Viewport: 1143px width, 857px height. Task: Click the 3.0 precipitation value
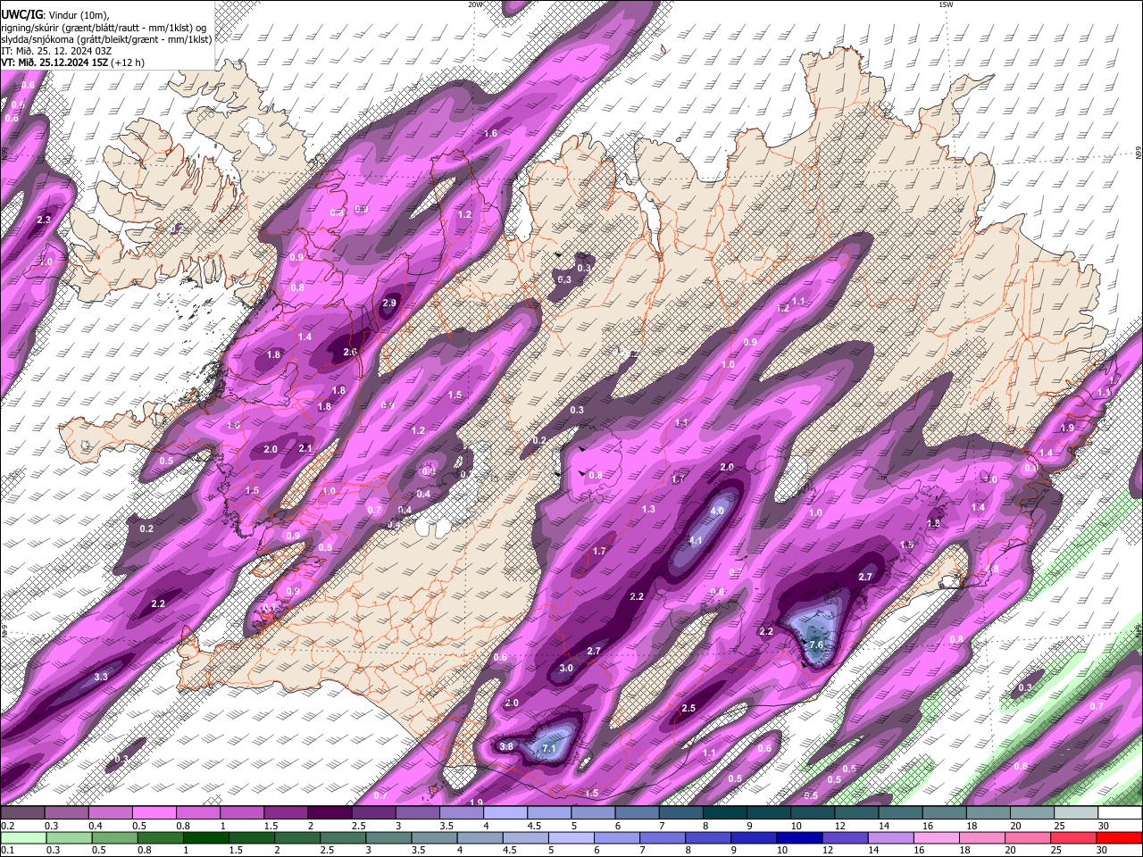pos(566,668)
